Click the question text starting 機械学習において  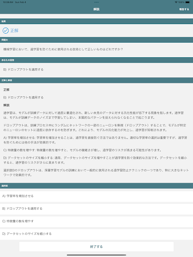(x=63, y=49)
